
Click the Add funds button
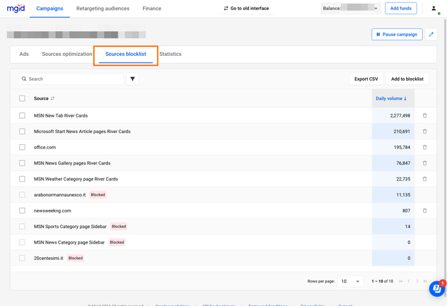[x=401, y=8]
